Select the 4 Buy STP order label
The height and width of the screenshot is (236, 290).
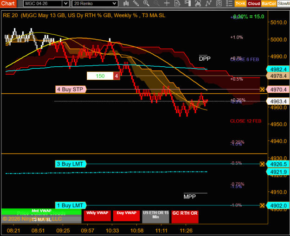[71, 89]
